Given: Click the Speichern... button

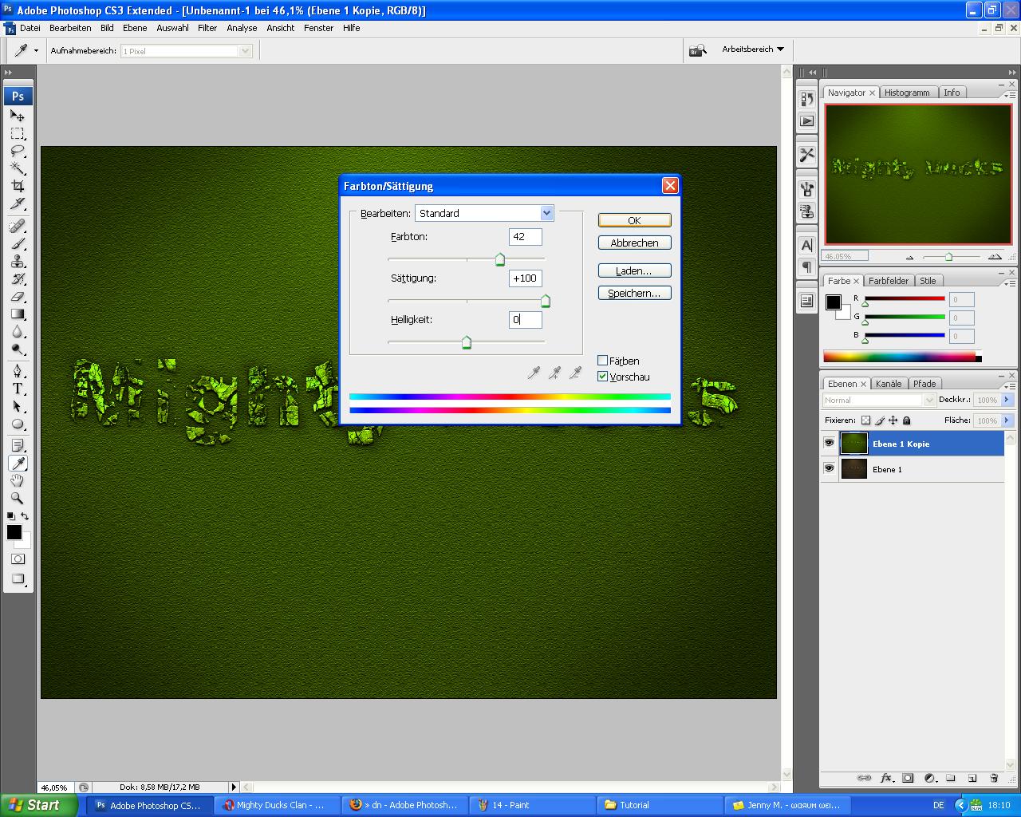Looking at the screenshot, I should 634,293.
